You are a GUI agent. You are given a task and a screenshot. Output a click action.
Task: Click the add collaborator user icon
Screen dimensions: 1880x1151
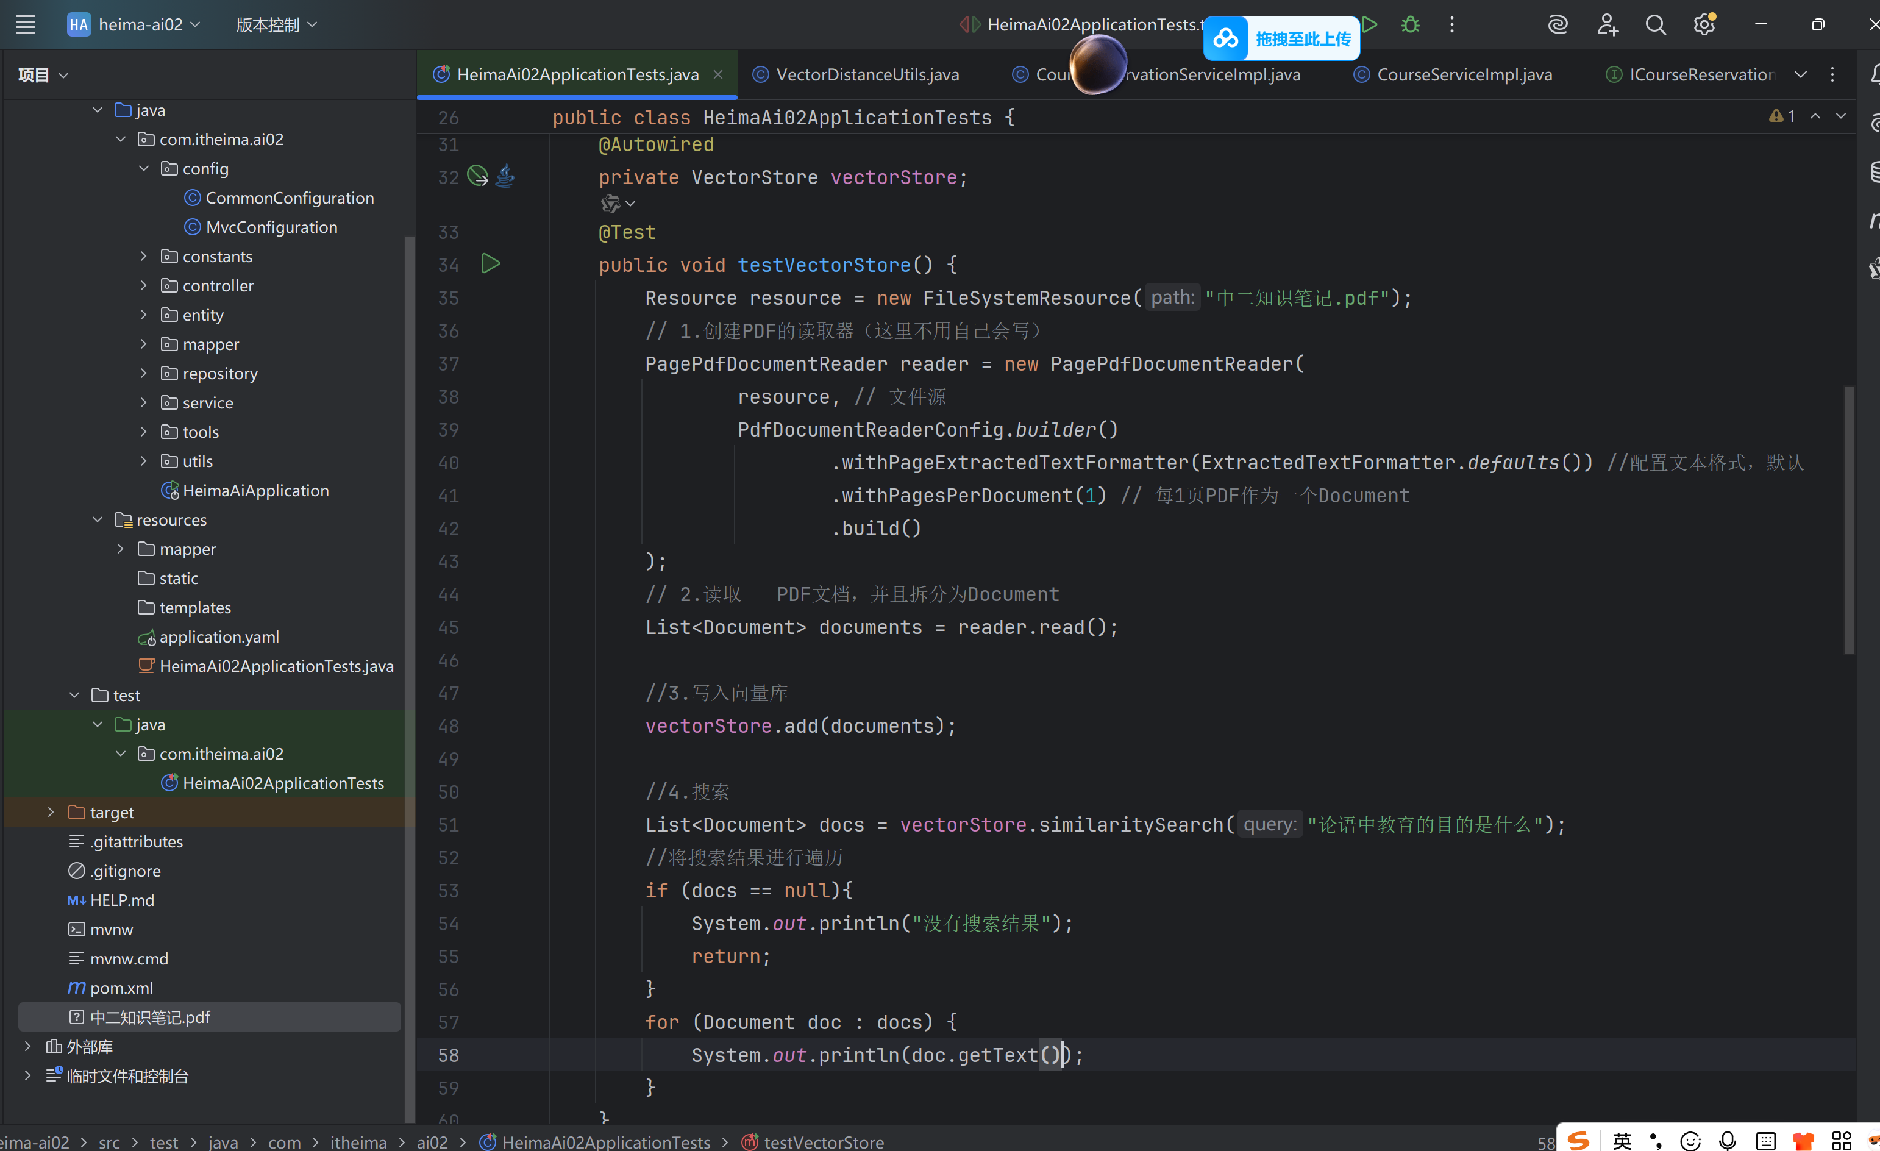click(1607, 24)
